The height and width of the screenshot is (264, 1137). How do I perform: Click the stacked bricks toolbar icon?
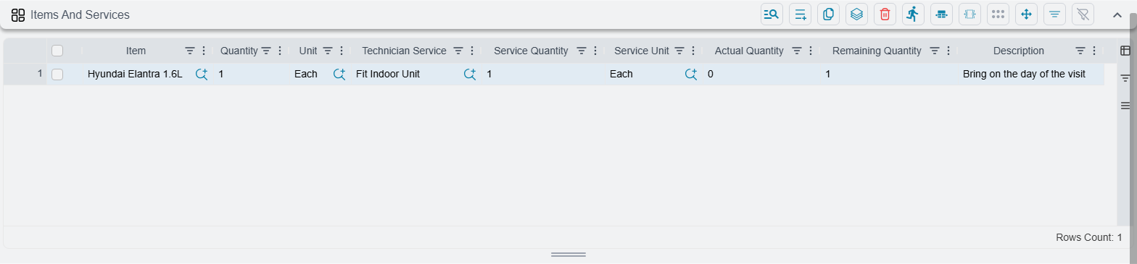(x=941, y=14)
